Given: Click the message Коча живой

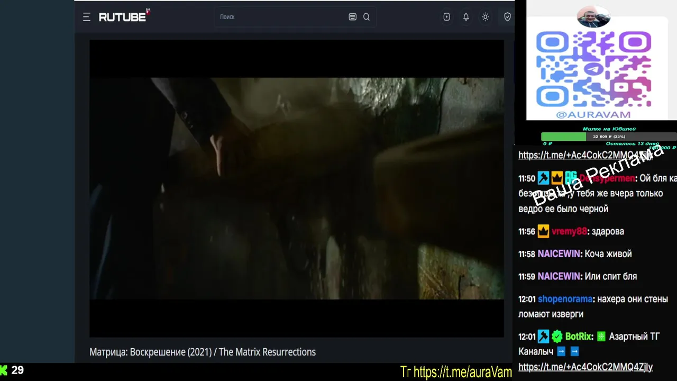Looking at the screenshot, I should coord(608,254).
